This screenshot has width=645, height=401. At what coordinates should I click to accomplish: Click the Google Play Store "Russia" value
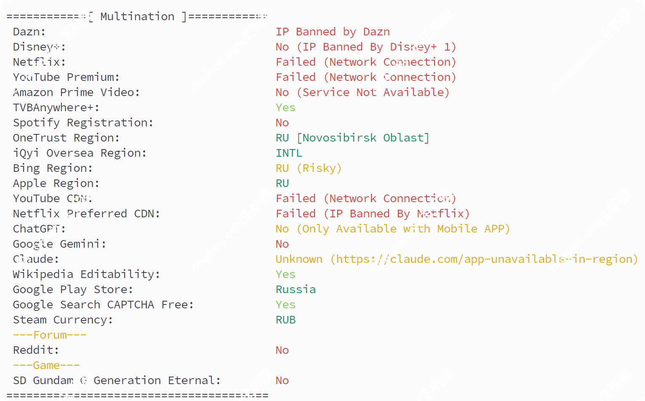point(296,289)
